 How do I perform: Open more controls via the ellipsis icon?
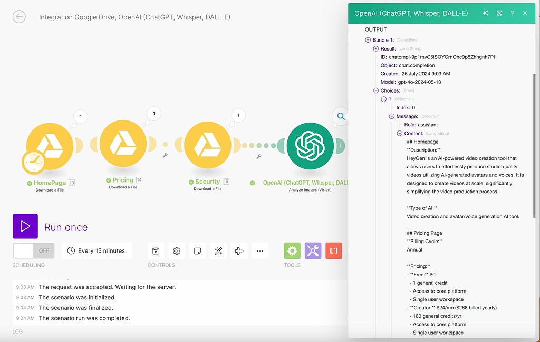(x=259, y=251)
